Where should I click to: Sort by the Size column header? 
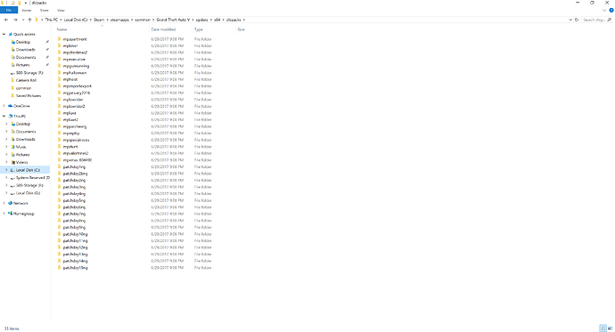pyautogui.click(x=241, y=29)
